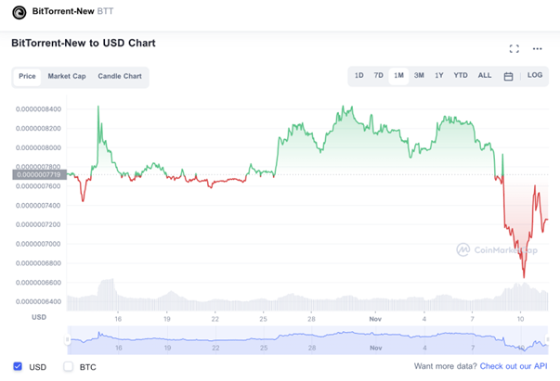This screenshot has width=560, height=381.
Task: Click the BitTorrent-New coin logo icon
Action: point(19,12)
